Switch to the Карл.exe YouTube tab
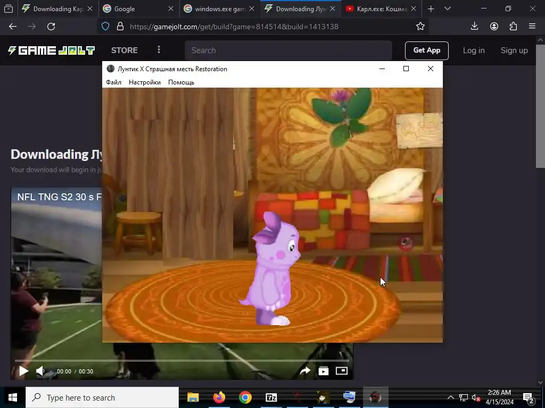Screen dimensions: 545x408 (x=382, y=8)
